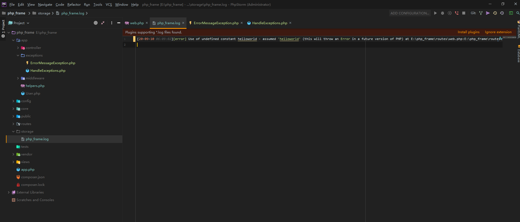520x222 pixels.
Task: Open the File menu
Action: (x=12, y=5)
